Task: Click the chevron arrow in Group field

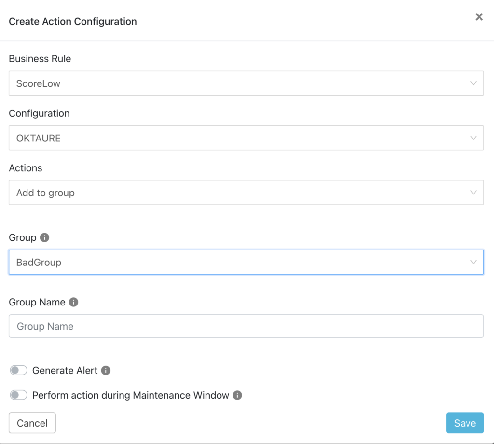Action: point(473,262)
